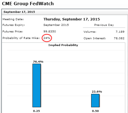
Task: Click the 'Futures Expiry:' label
Action: point(14,25)
